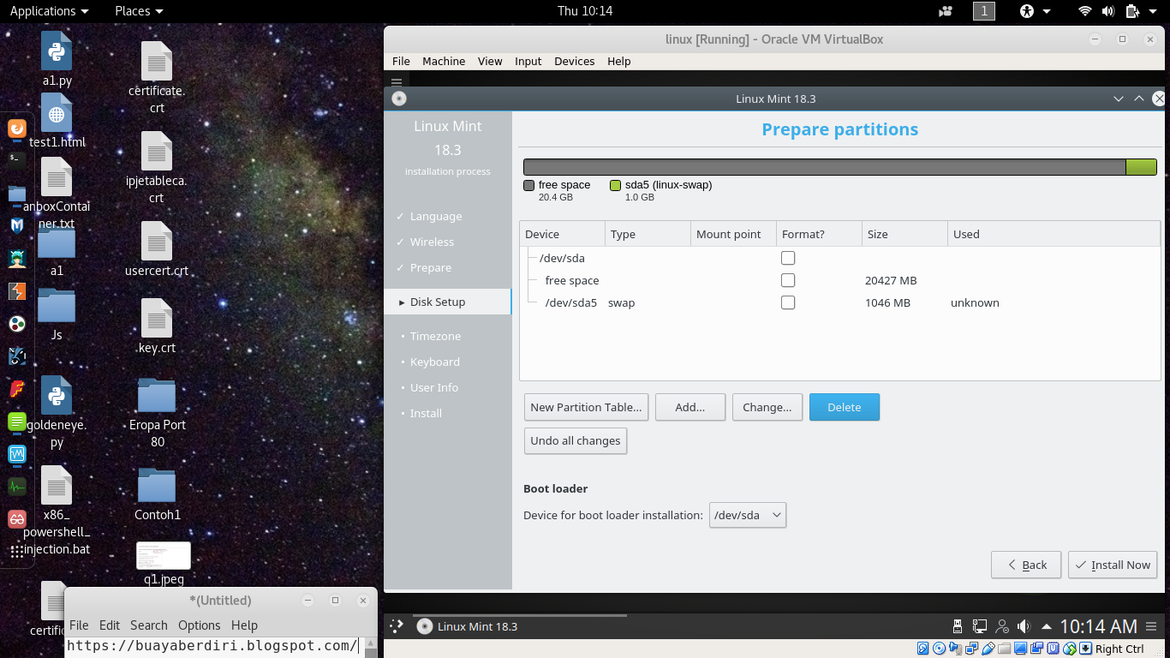
Task: Collapse the Linux Mint installer window with the chevron
Action: pyautogui.click(x=1119, y=99)
